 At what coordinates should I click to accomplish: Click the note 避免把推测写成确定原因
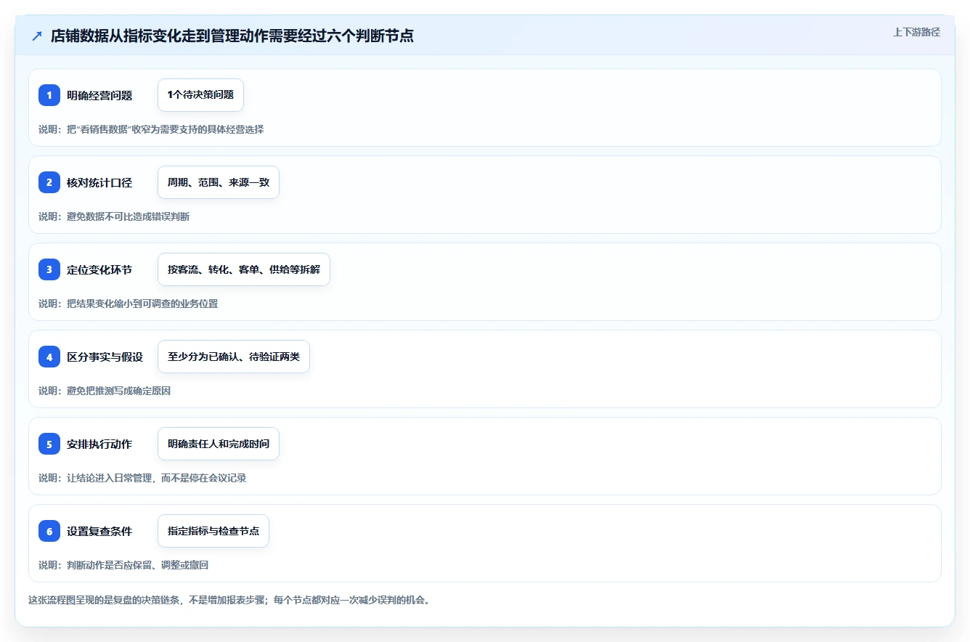tap(105, 391)
